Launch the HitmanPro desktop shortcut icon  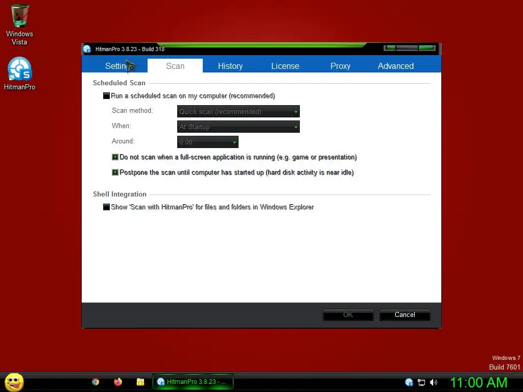[x=19, y=73]
